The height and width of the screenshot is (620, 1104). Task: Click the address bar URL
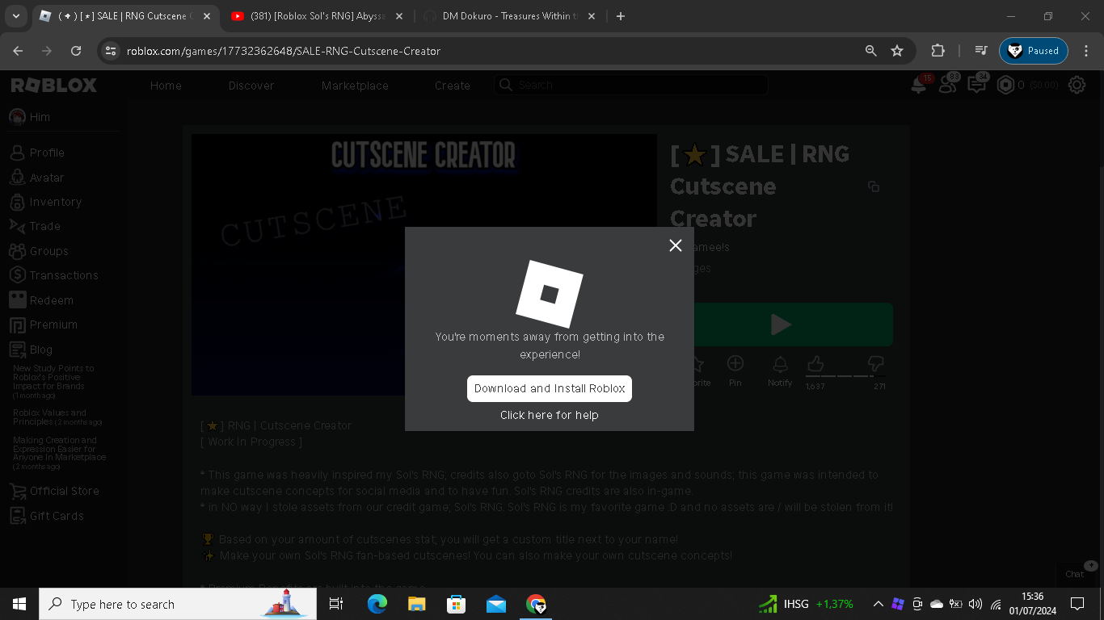284,51
